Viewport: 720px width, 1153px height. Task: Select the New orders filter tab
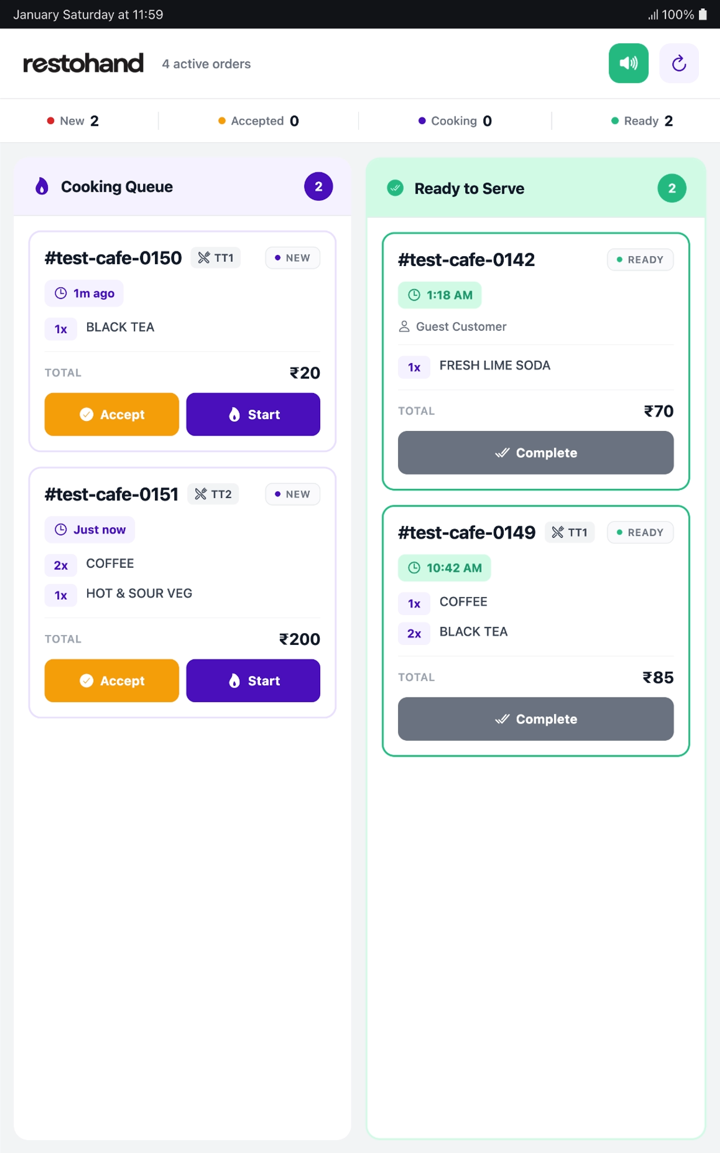[72, 120]
